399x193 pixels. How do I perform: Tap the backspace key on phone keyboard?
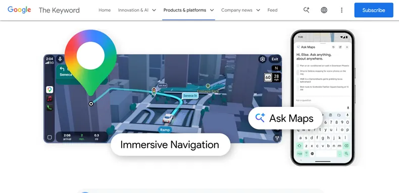pos(346,146)
